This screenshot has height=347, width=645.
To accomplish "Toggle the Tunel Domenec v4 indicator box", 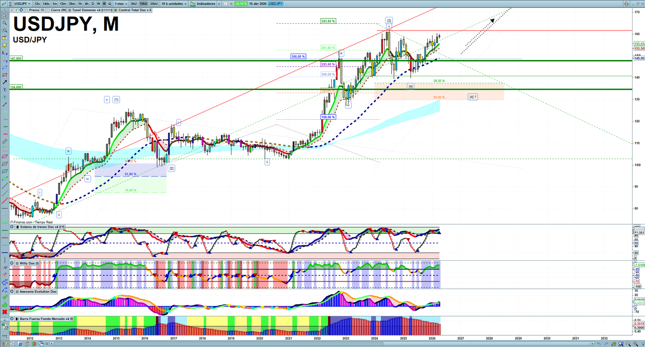I will point(70,10).
